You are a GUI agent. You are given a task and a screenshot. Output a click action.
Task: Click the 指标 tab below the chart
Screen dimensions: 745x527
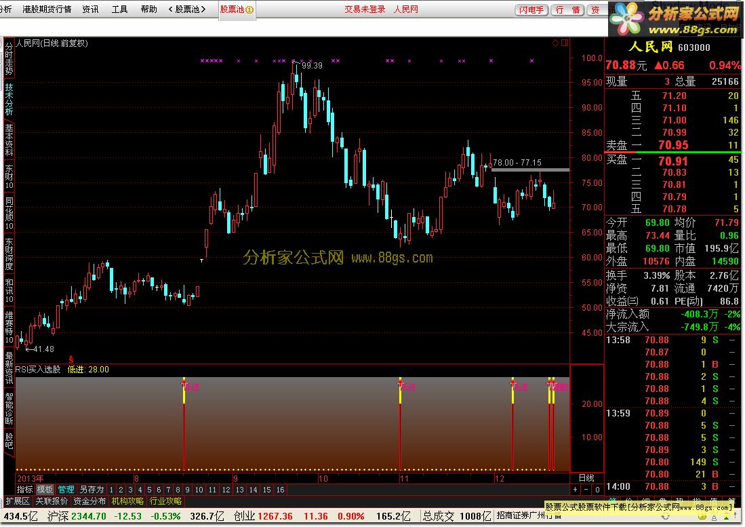tap(24, 490)
